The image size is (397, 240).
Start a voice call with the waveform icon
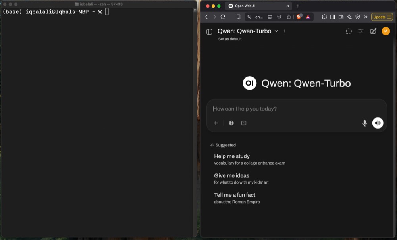coord(378,123)
